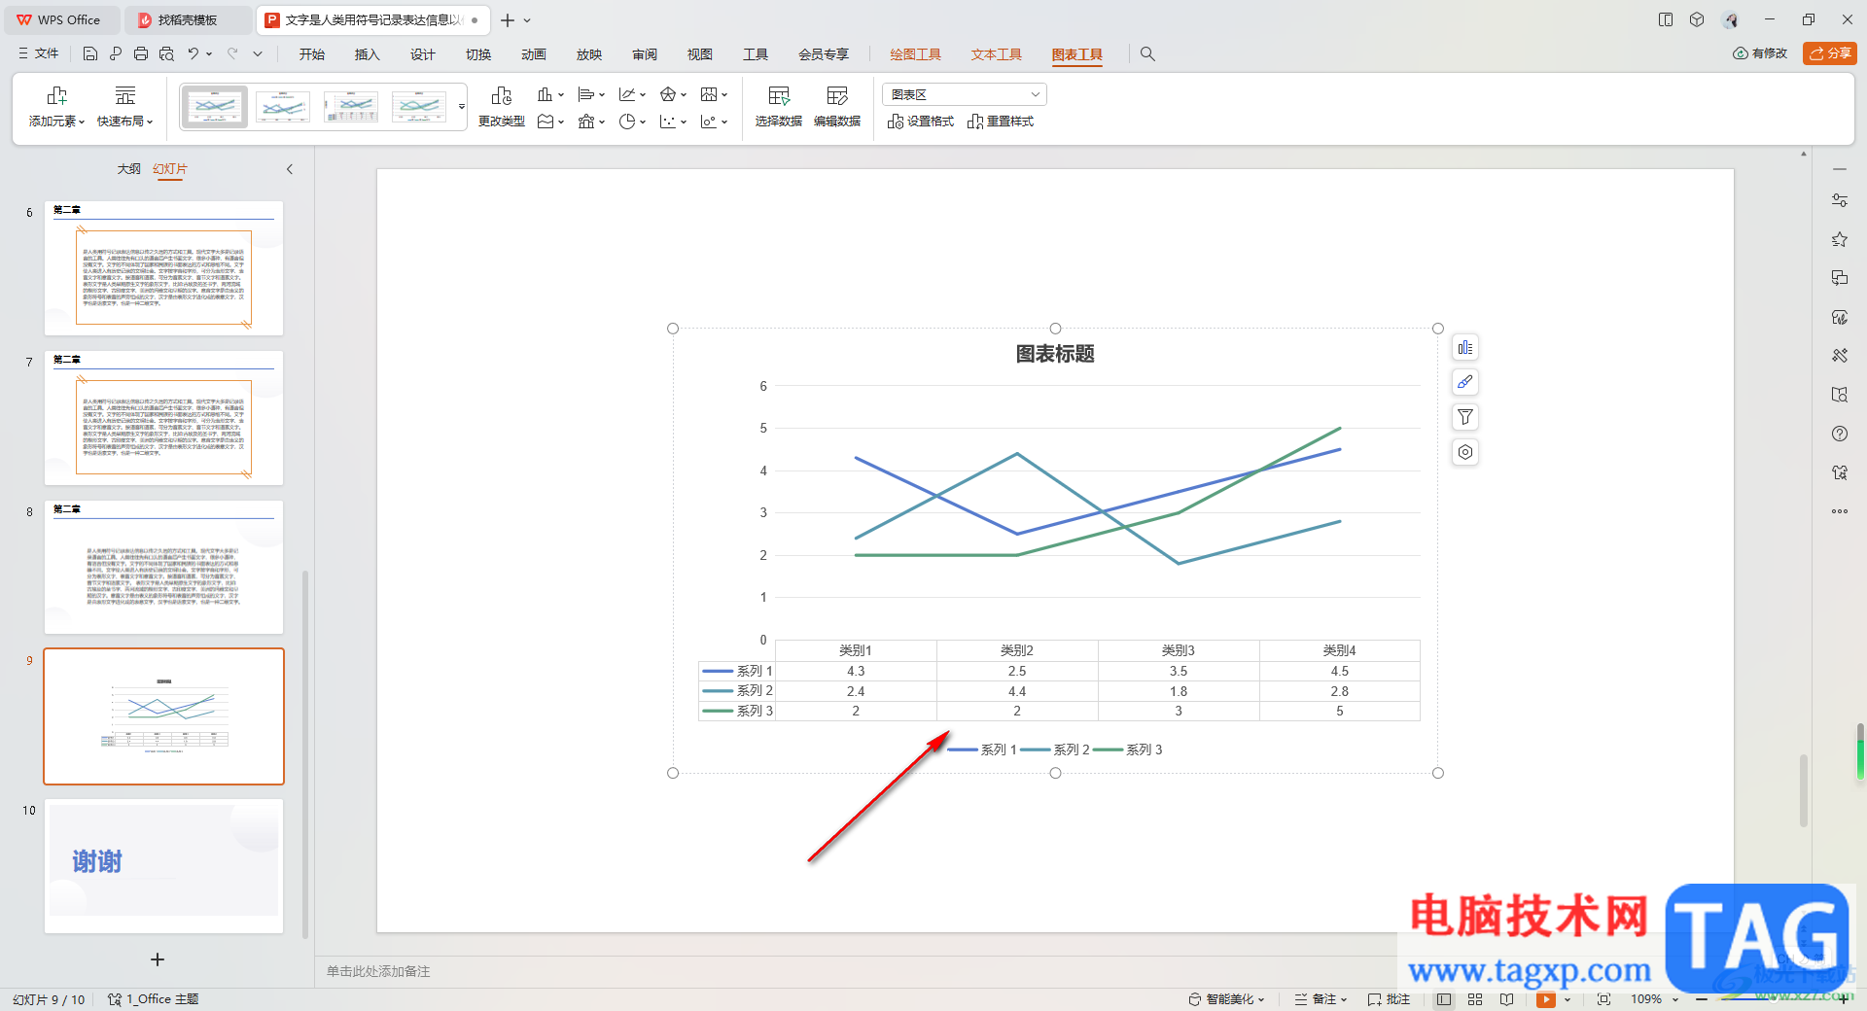Open 选择数据 select data dialog
The height and width of the screenshot is (1011, 1867).
tap(779, 107)
